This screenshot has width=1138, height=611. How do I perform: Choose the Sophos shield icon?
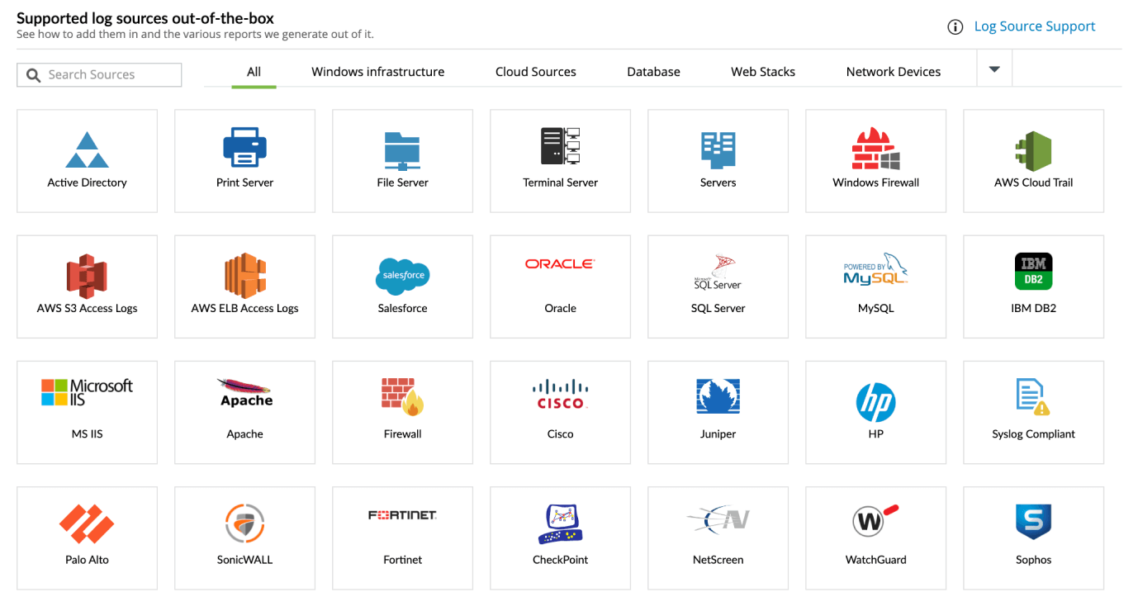click(1033, 523)
